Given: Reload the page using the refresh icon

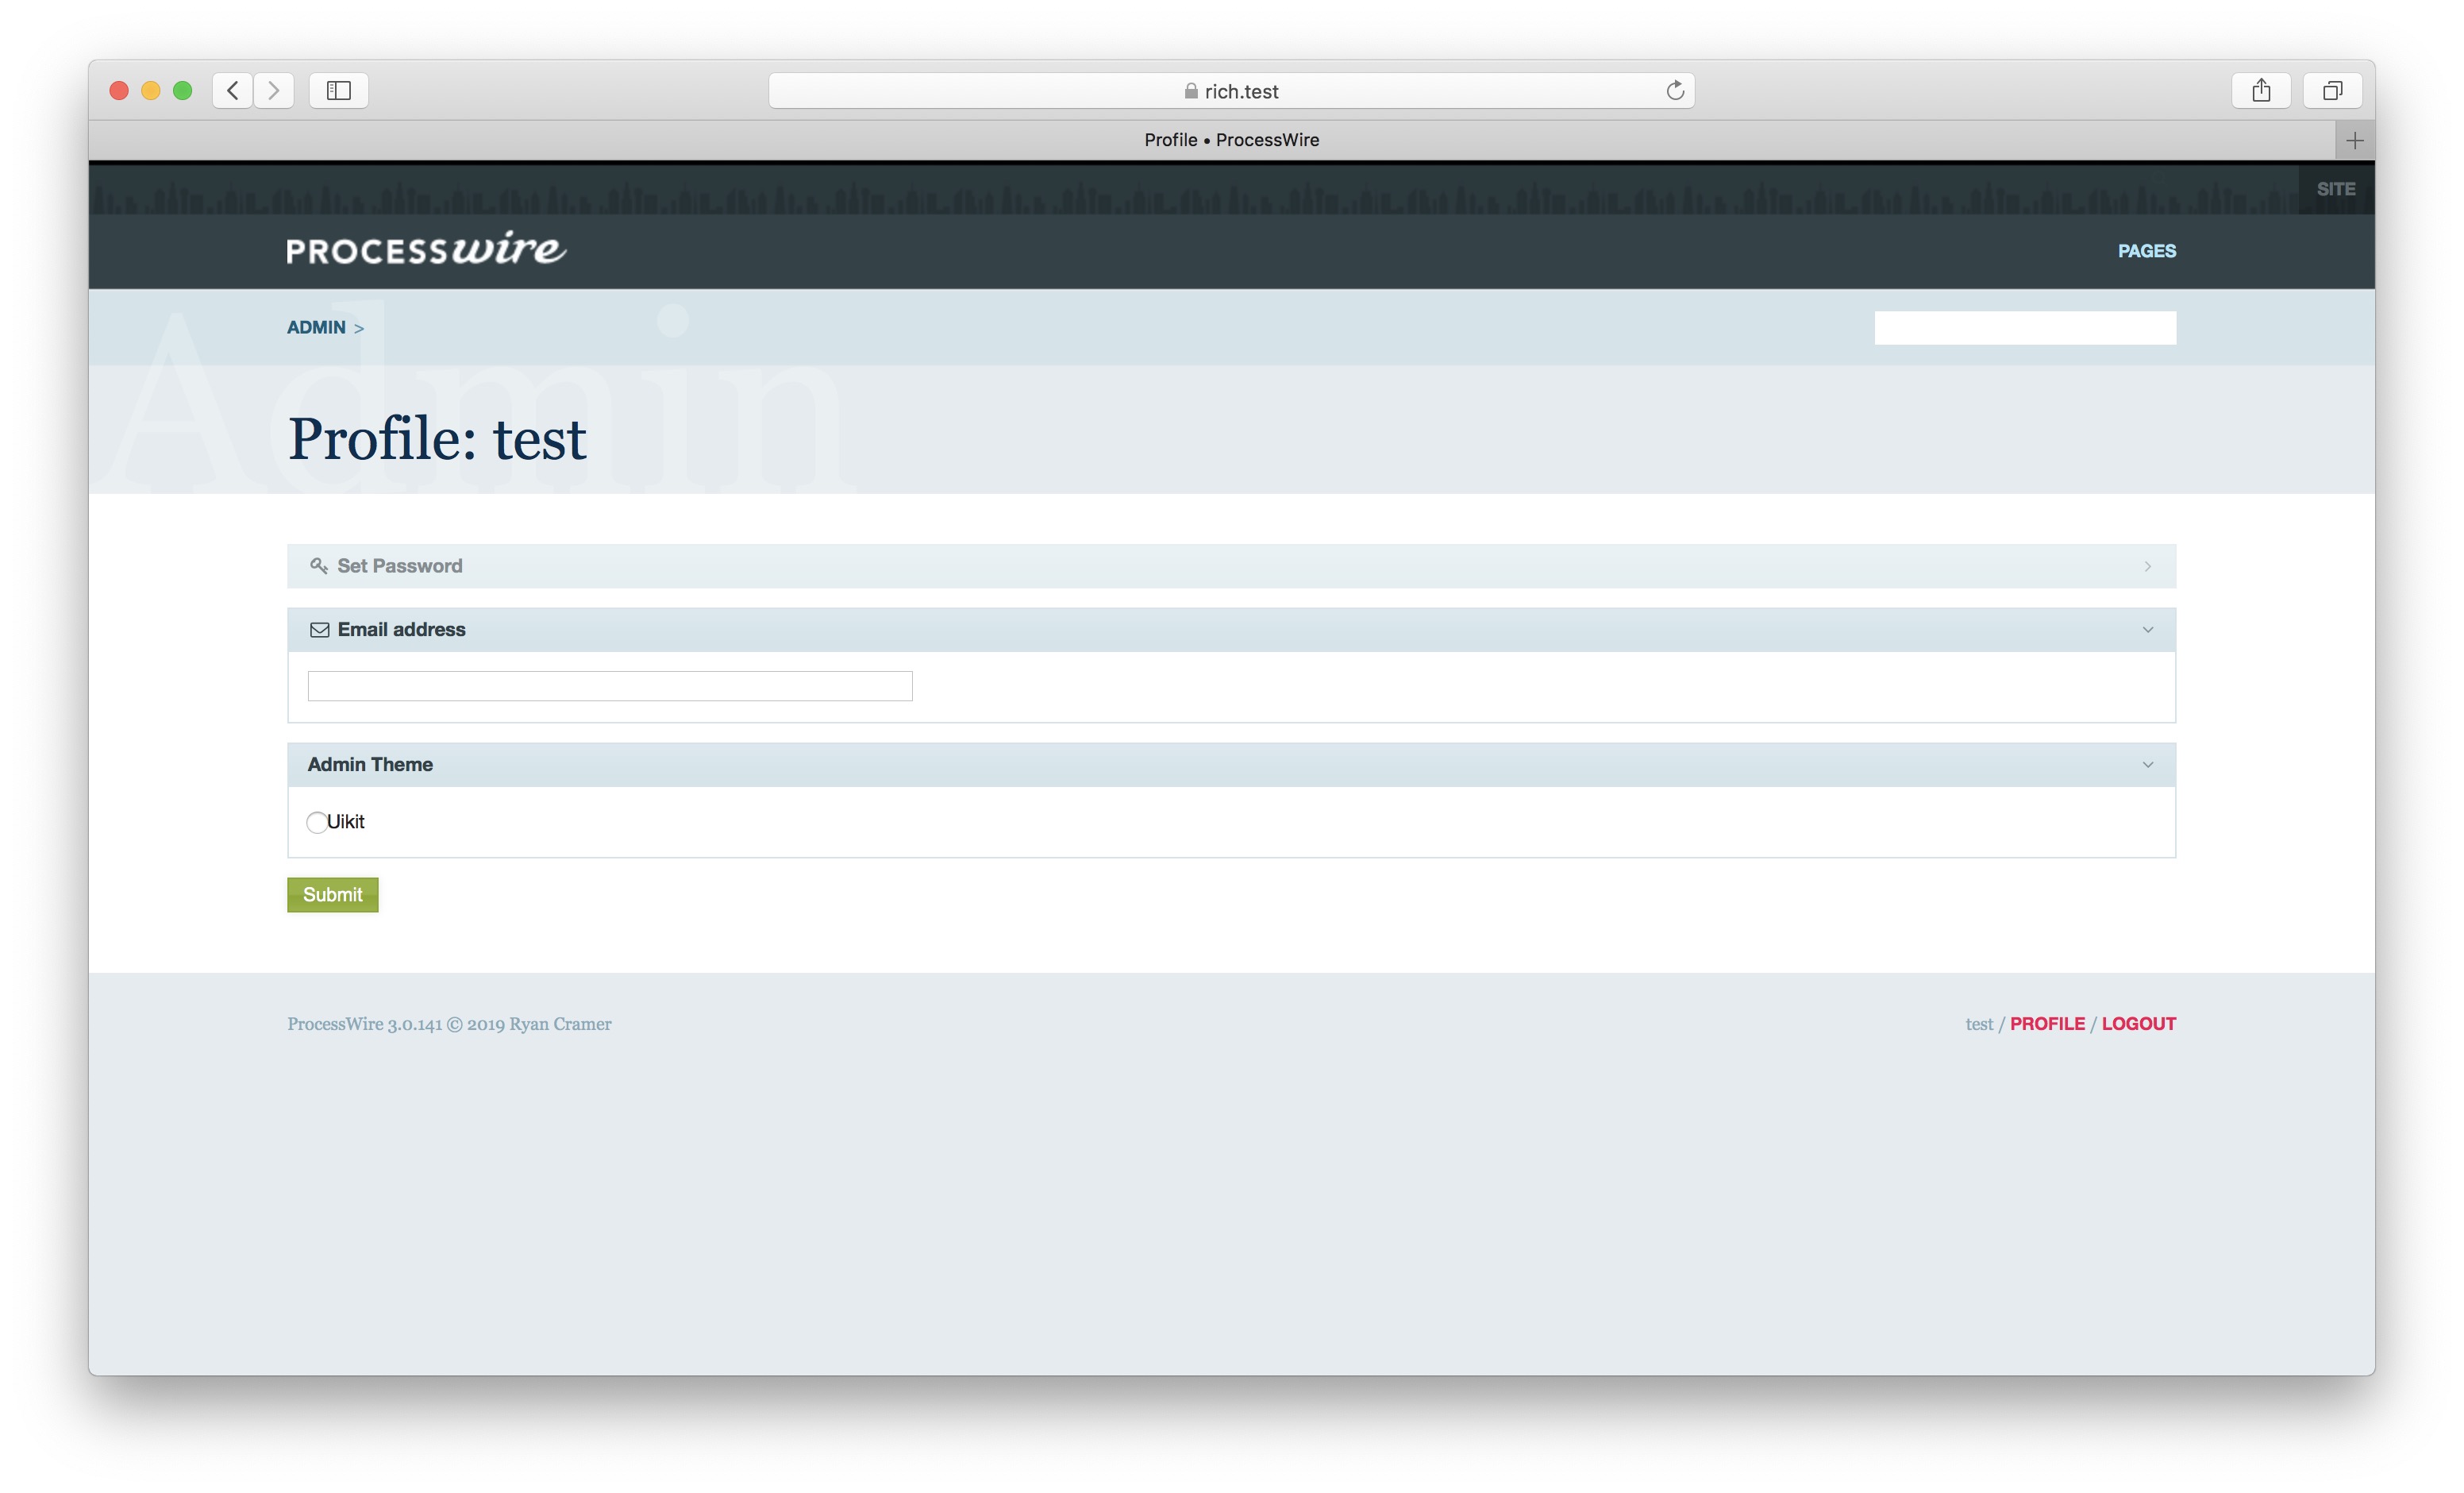Looking at the screenshot, I should tap(1675, 90).
